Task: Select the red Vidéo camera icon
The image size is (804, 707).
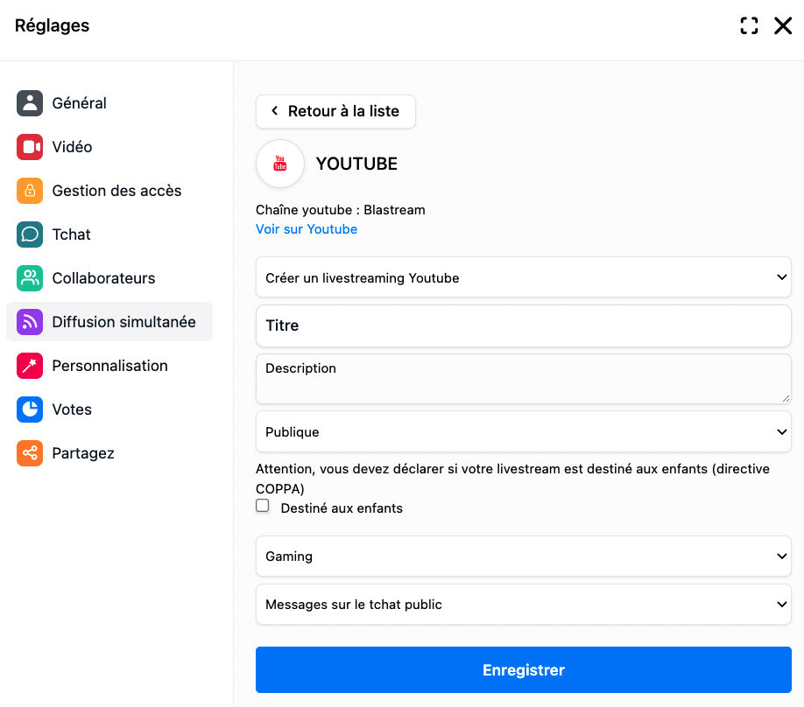Action: (30, 147)
